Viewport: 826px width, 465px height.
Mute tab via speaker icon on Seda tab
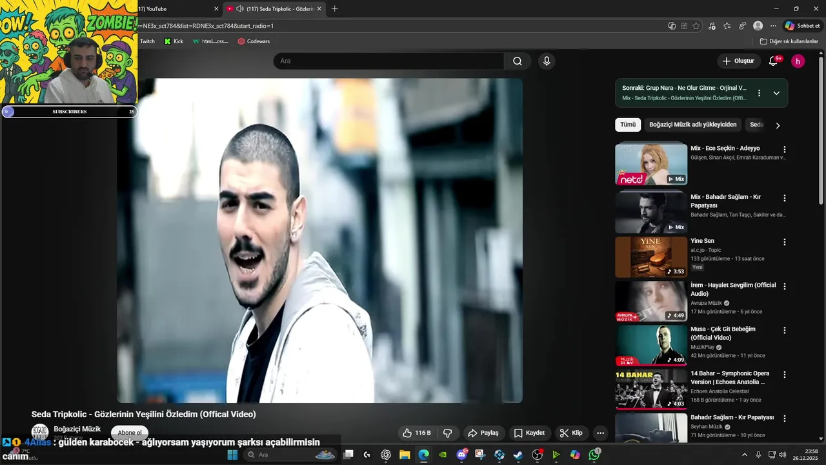pyautogui.click(x=240, y=9)
